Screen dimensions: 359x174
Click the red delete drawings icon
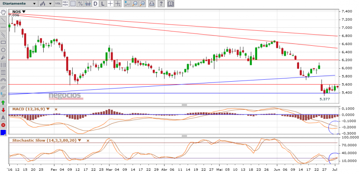3,125
